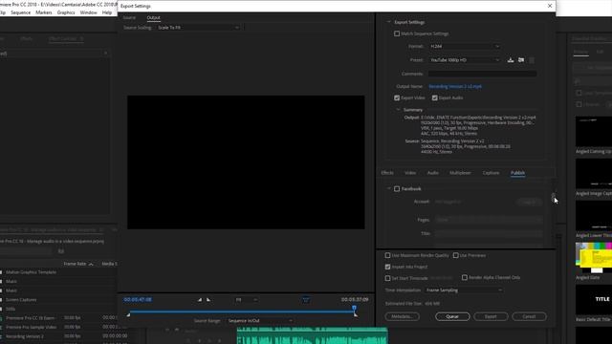Open the Multiplexer tab

(460, 173)
